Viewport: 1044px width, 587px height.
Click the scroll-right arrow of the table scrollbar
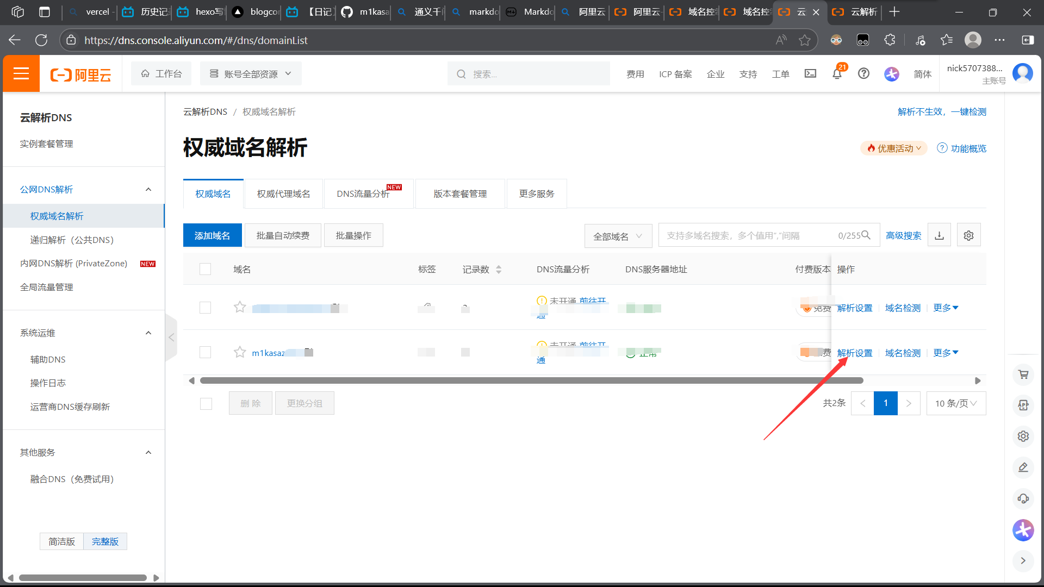pyautogui.click(x=978, y=380)
